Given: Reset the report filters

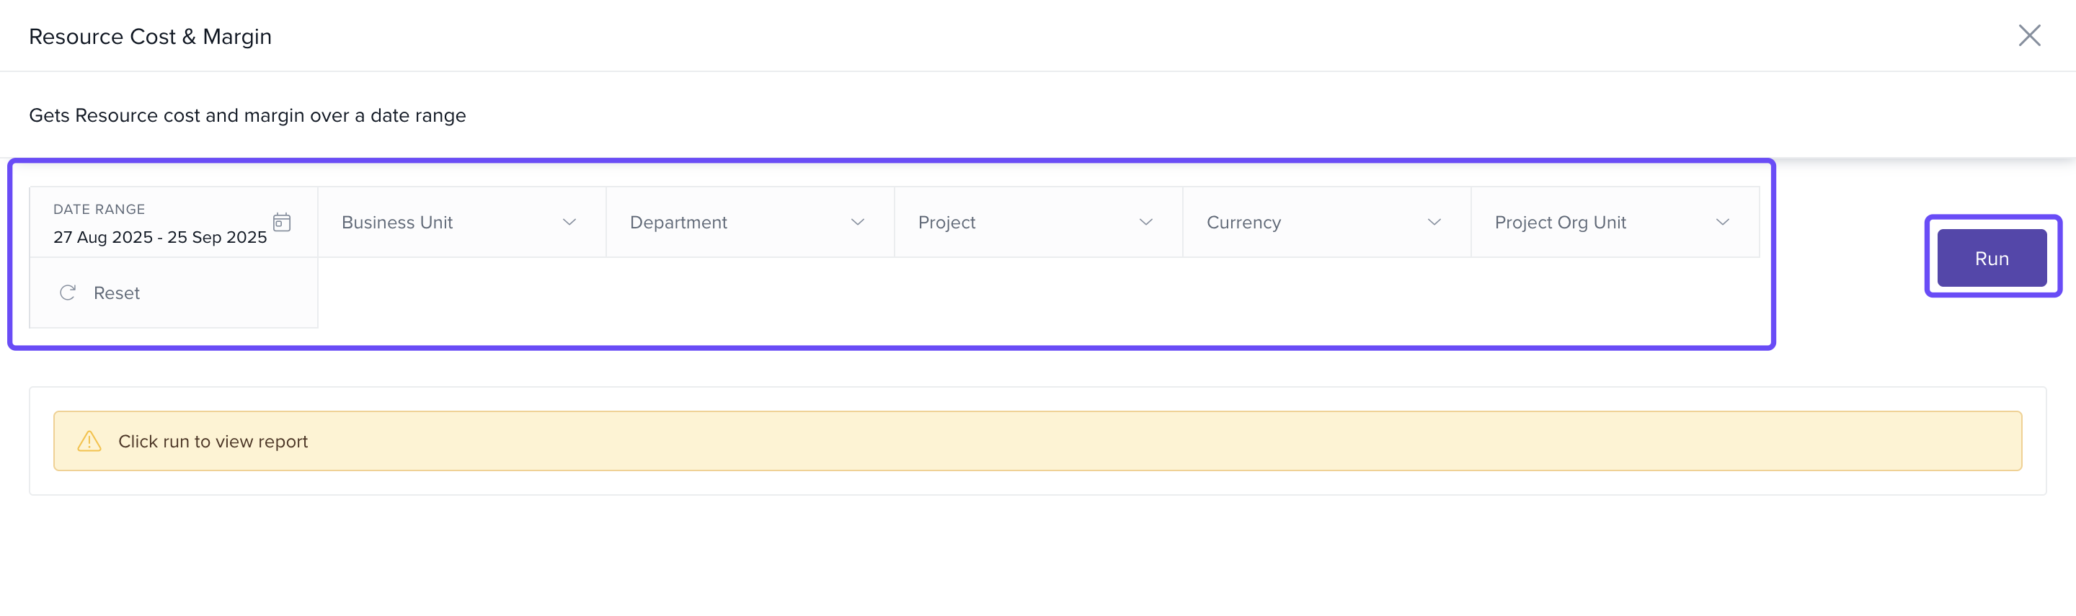Looking at the screenshot, I should pos(116,293).
